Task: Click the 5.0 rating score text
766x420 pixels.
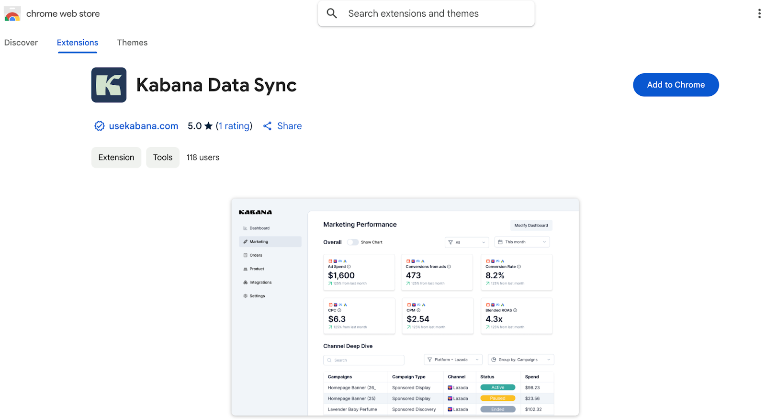Action: [x=195, y=126]
